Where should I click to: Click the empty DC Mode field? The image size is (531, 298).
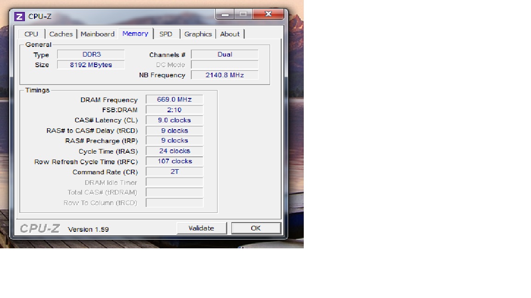[224, 65]
